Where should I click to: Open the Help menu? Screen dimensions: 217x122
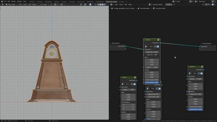click(25, 1)
